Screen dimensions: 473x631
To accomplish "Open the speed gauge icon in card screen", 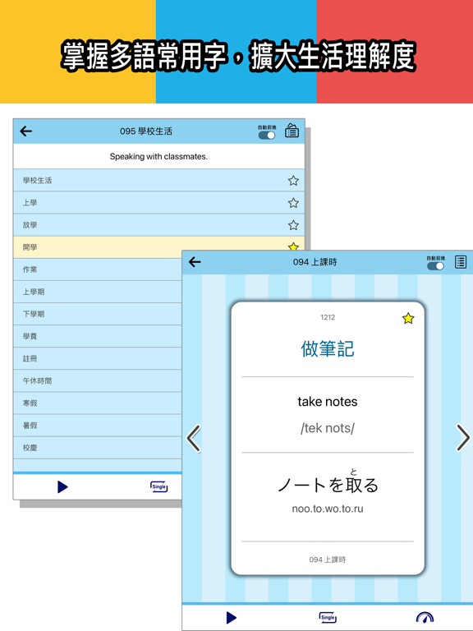I will (x=425, y=618).
